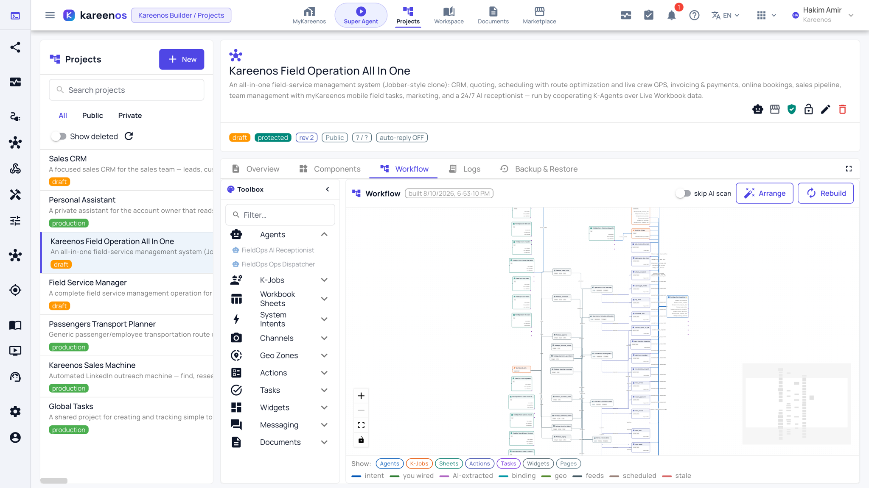Toggle Agents filter chip in Show row
869x488 pixels.
pos(390,463)
